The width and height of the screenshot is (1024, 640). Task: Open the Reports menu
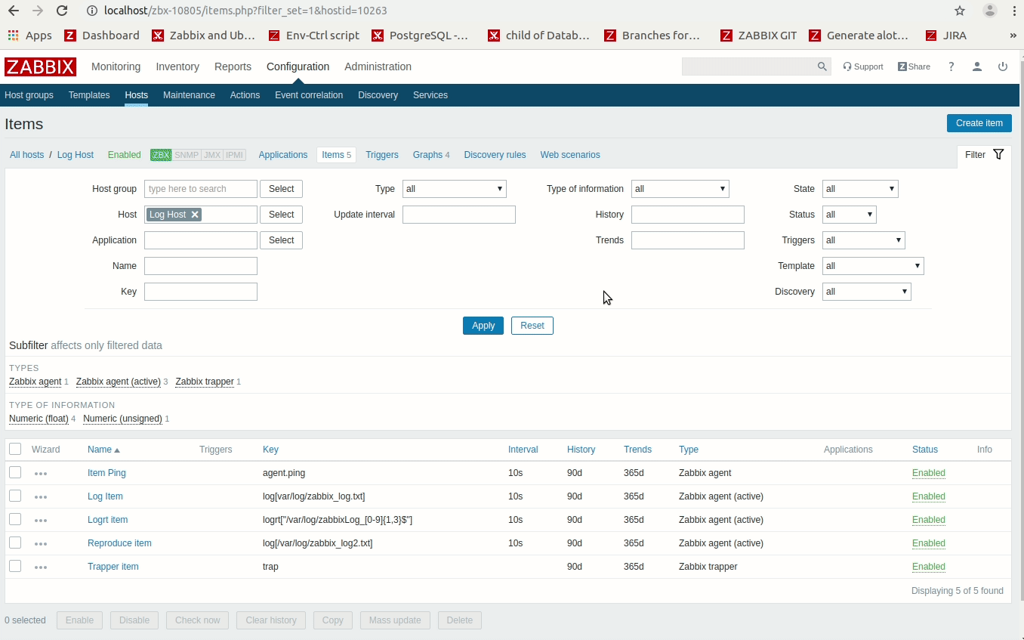click(x=233, y=66)
